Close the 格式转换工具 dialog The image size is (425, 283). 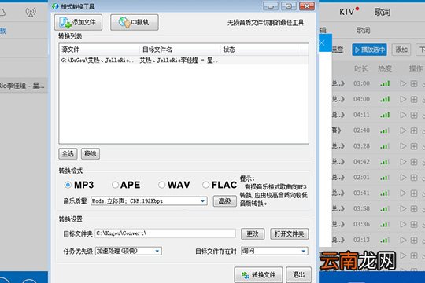coord(307,6)
